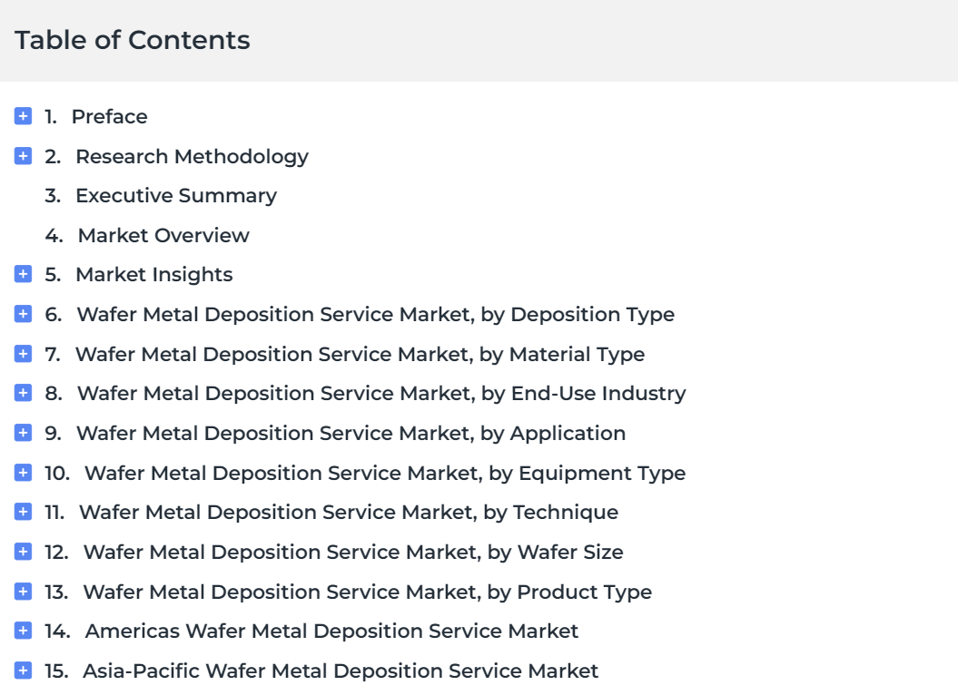Viewport: 958px width, 695px height.
Task: Click the Market Insights heading text
Action: [153, 275]
